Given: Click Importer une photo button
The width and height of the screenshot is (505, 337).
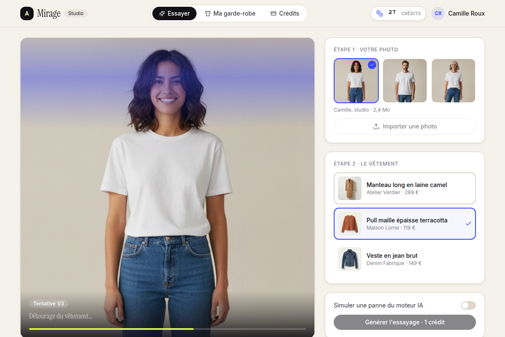Looking at the screenshot, I should pyautogui.click(x=405, y=126).
